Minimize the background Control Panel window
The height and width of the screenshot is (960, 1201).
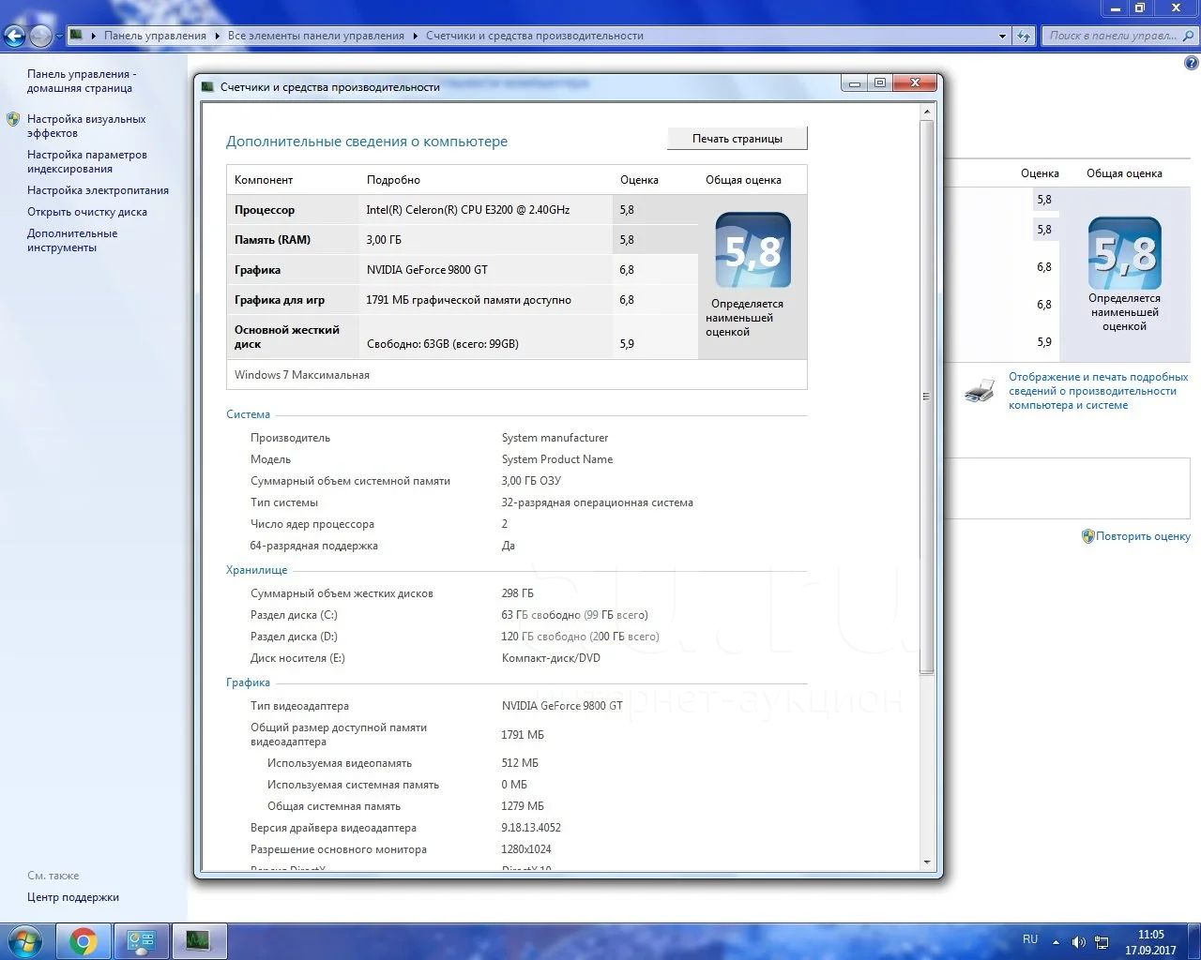[1115, 7]
